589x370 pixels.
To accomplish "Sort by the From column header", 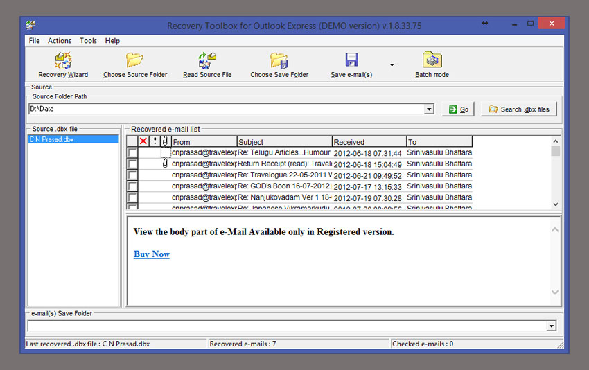I will point(204,141).
